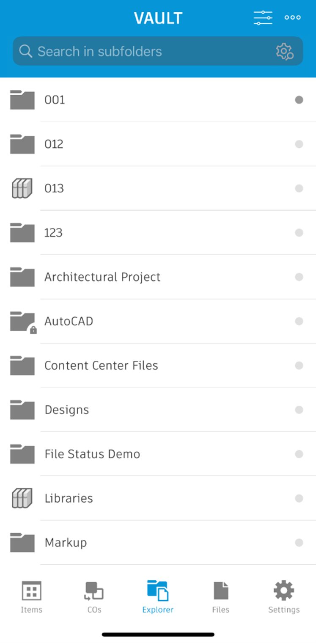Select the Explorer tab

click(158, 597)
